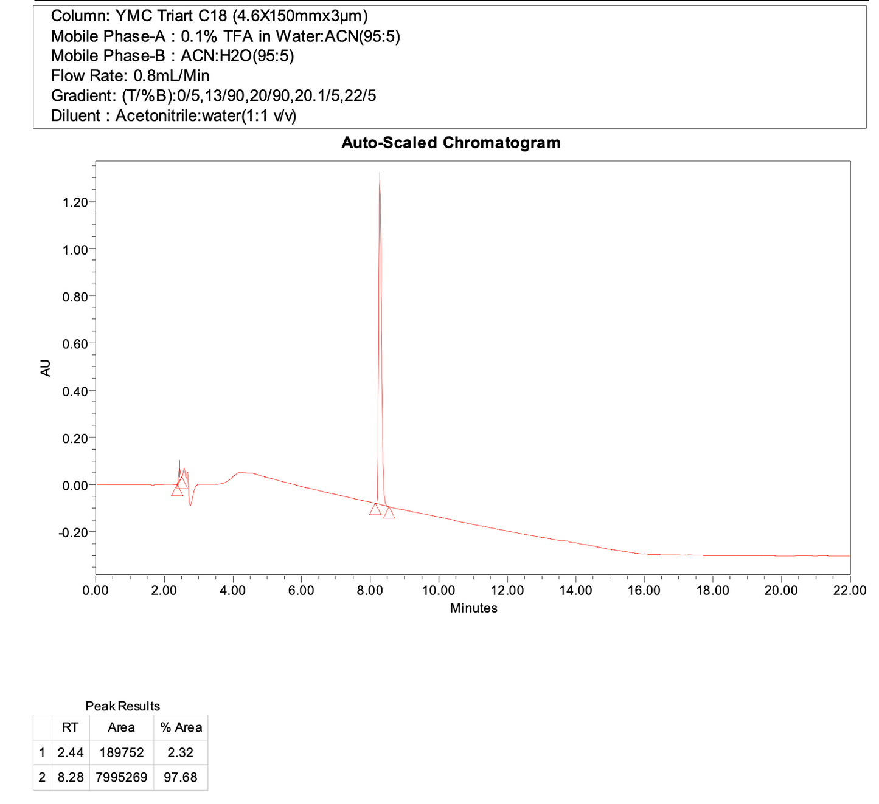Click the Gradient method text line

213,96
